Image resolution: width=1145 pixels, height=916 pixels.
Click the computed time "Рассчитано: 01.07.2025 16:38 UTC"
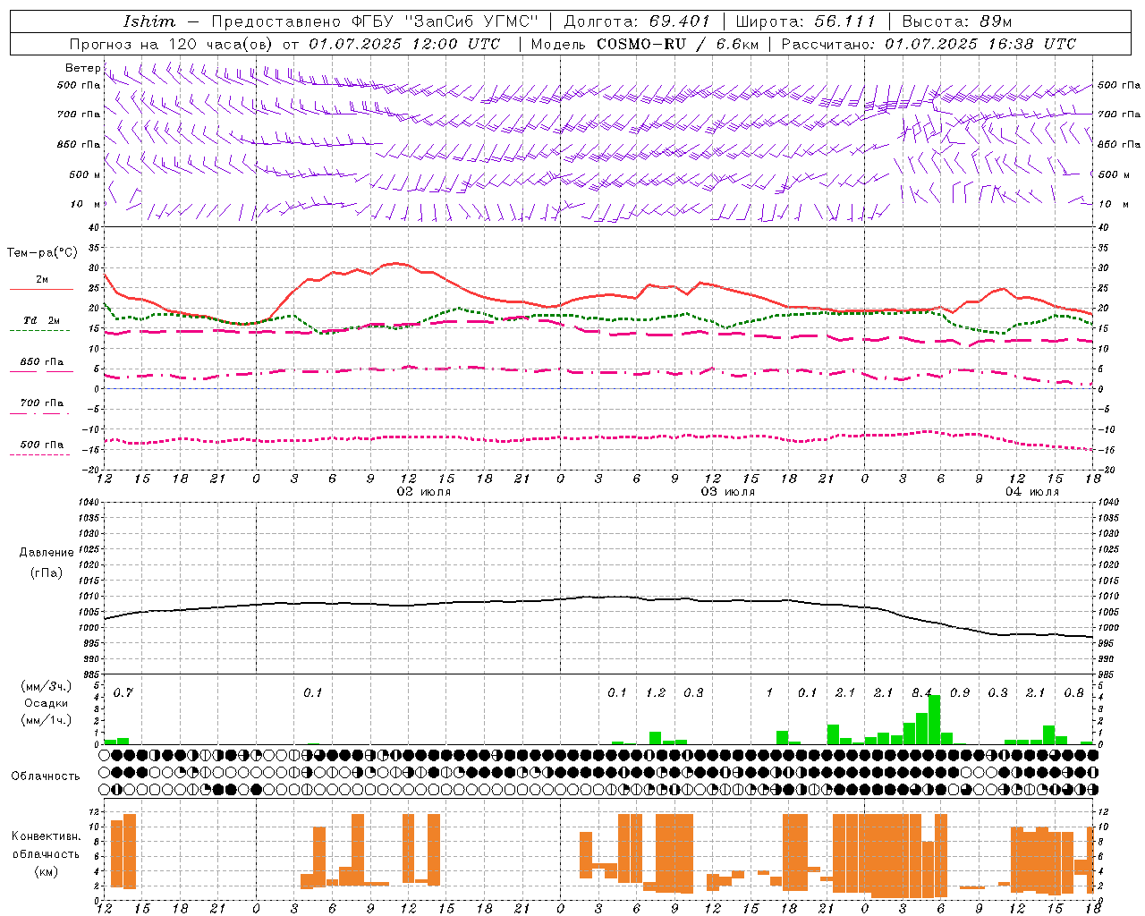point(929,44)
